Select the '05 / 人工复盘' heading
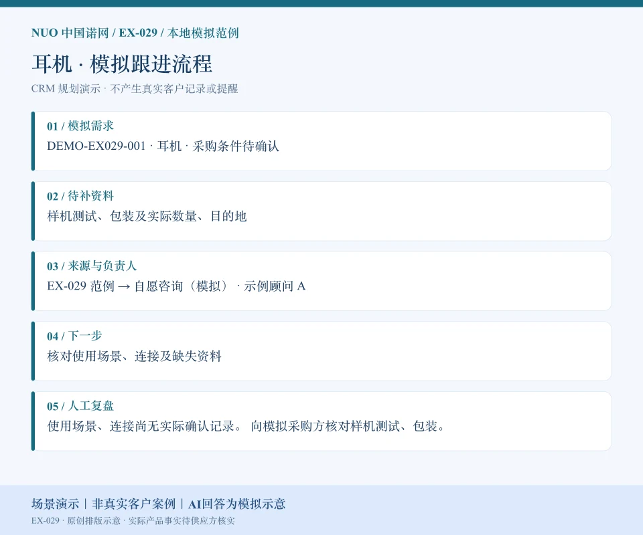 80,406
